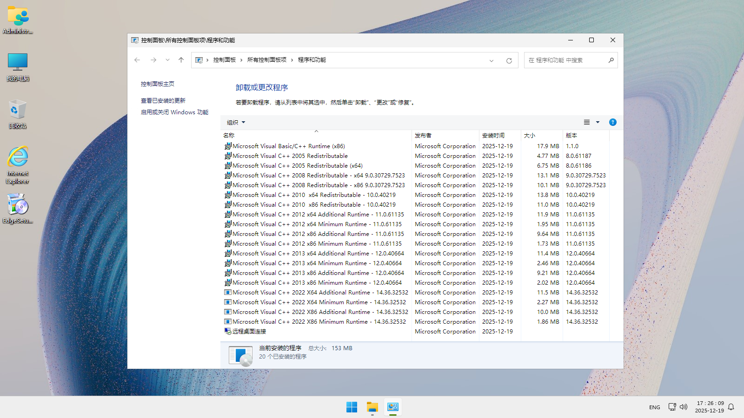Image resolution: width=744 pixels, height=418 pixels.
Task: Select icon of C++ 2008 Redistributable x64 row
Action: click(228, 175)
